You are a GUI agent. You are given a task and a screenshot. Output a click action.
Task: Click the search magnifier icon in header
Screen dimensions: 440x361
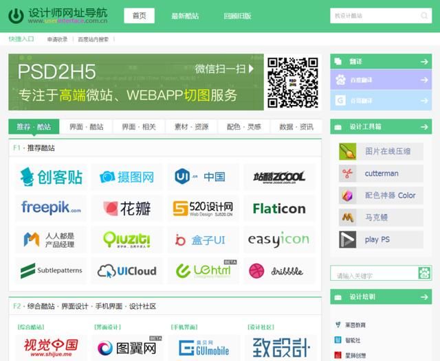point(424,16)
